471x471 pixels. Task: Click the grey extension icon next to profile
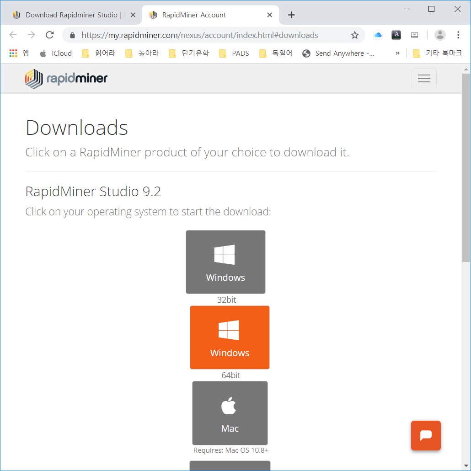415,35
